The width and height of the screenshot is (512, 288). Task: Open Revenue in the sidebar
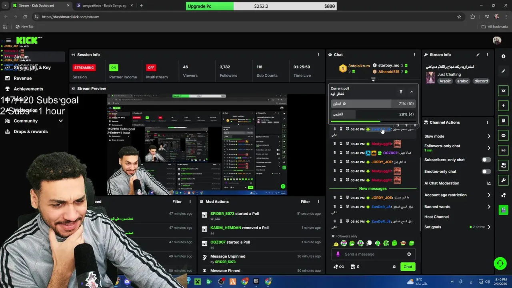(x=23, y=78)
